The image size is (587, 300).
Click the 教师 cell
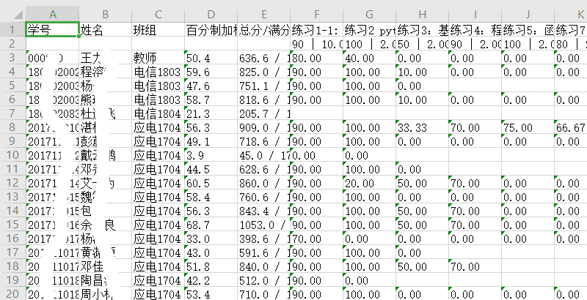tap(158, 58)
